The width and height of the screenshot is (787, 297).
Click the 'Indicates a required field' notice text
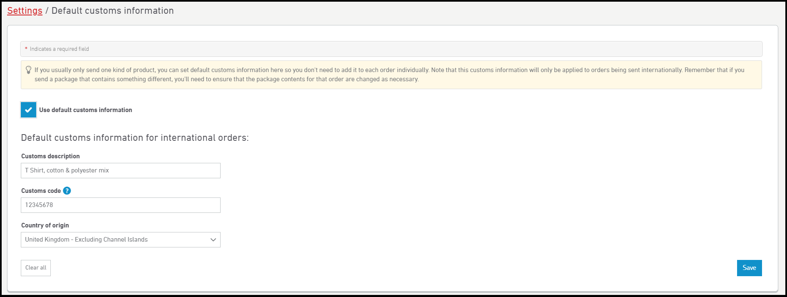coord(59,49)
